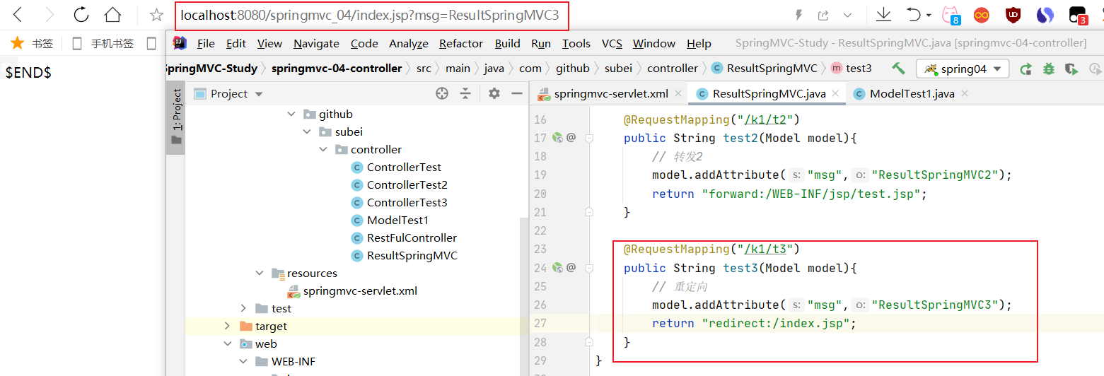
Task: Click the Select Opened File crosshair icon
Action: click(442, 93)
